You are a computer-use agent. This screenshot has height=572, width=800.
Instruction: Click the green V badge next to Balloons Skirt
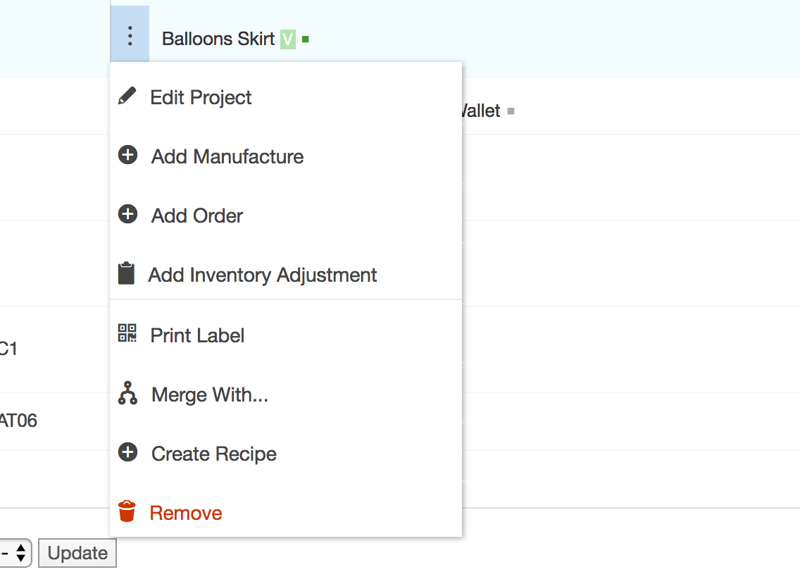tap(288, 39)
